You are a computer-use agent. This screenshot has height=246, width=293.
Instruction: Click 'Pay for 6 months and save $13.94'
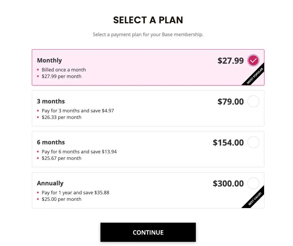tap(79, 152)
